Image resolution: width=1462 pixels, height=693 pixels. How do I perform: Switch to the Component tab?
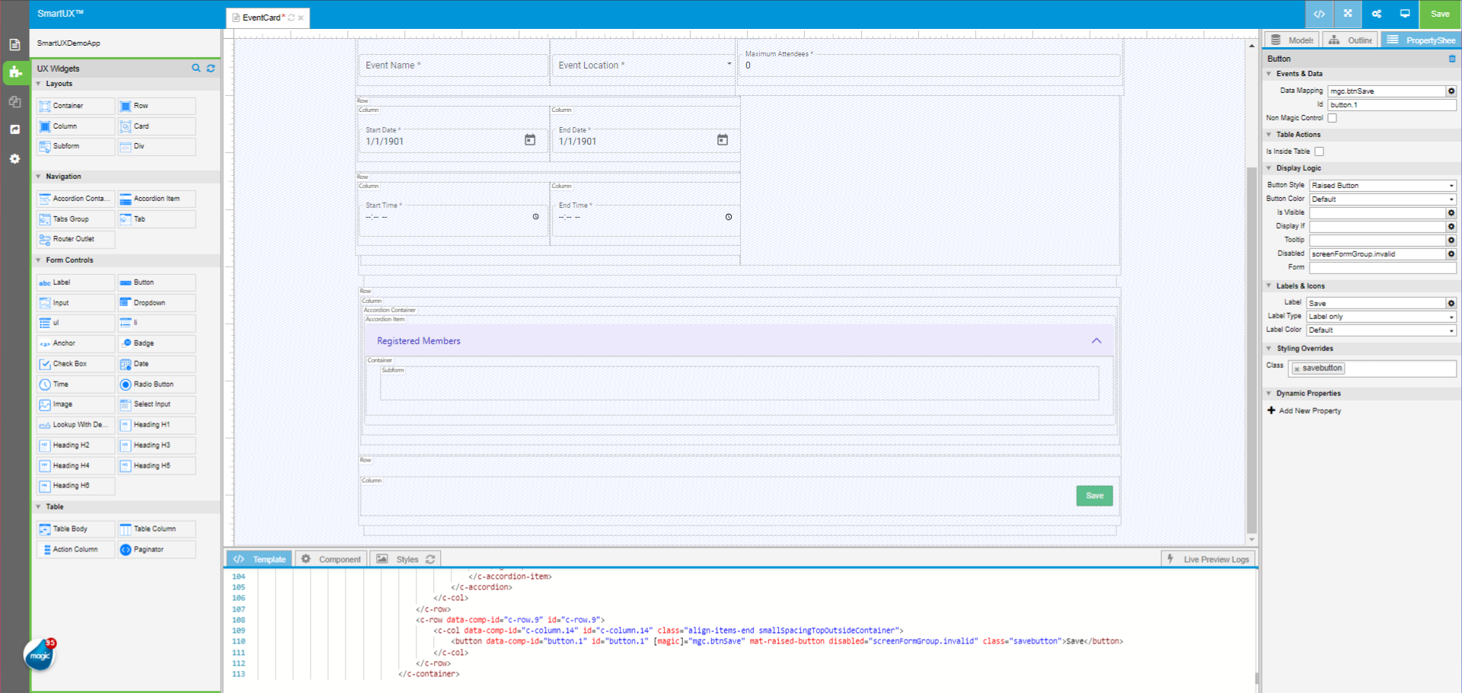pyautogui.click(x=331, y=559)
